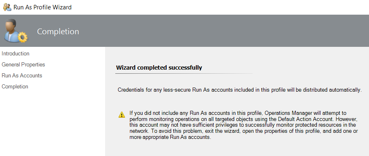Click the user avatar face in the header banner
The image size is (369, 156).
[x=11, y=26]
